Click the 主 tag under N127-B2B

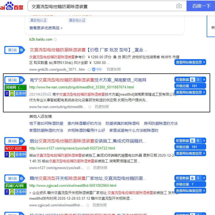pos(7,155)
